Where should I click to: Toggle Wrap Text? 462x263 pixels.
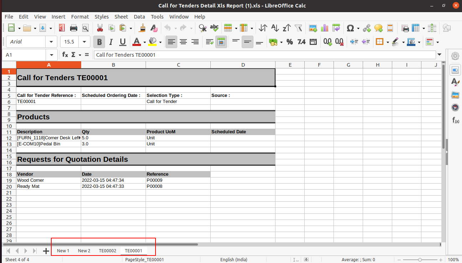coord(210,42)
